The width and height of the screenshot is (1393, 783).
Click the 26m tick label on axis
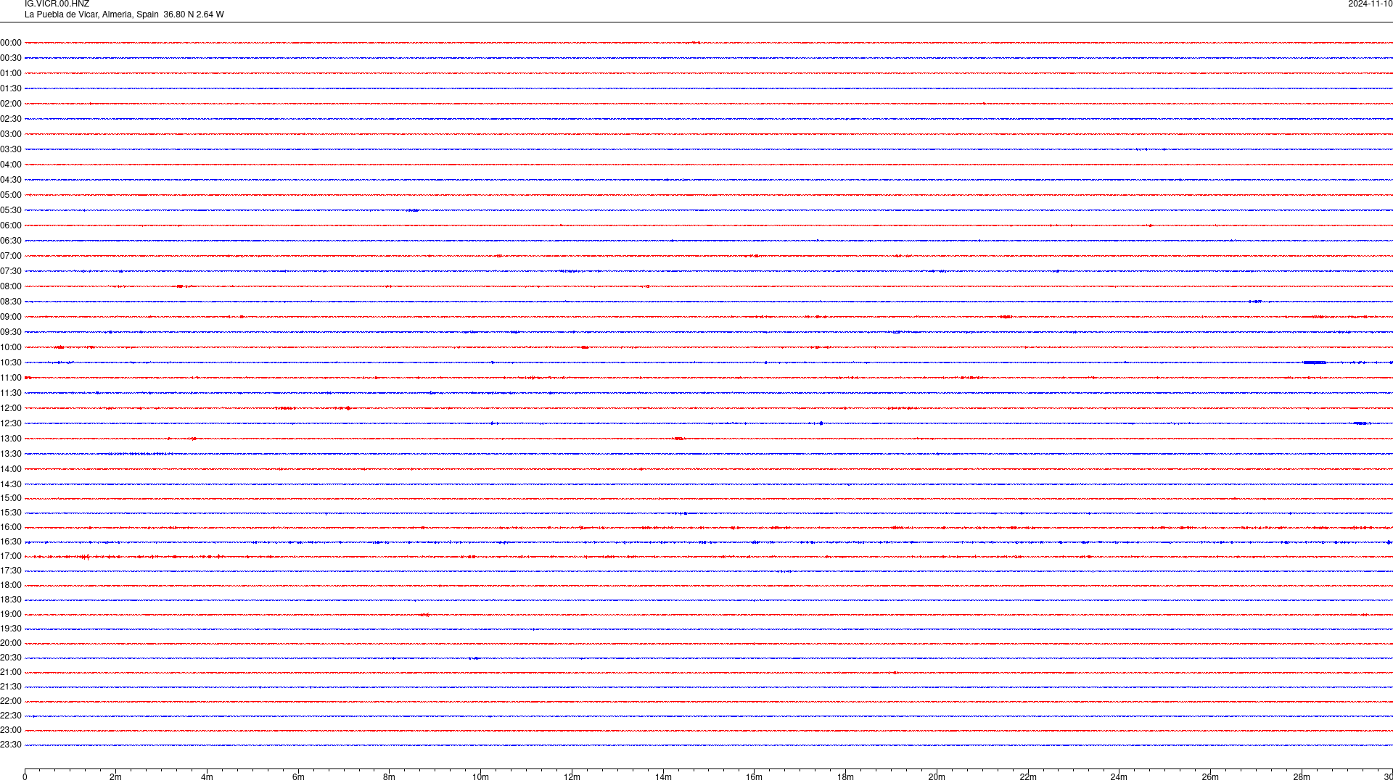click(x=1210, y=777)
